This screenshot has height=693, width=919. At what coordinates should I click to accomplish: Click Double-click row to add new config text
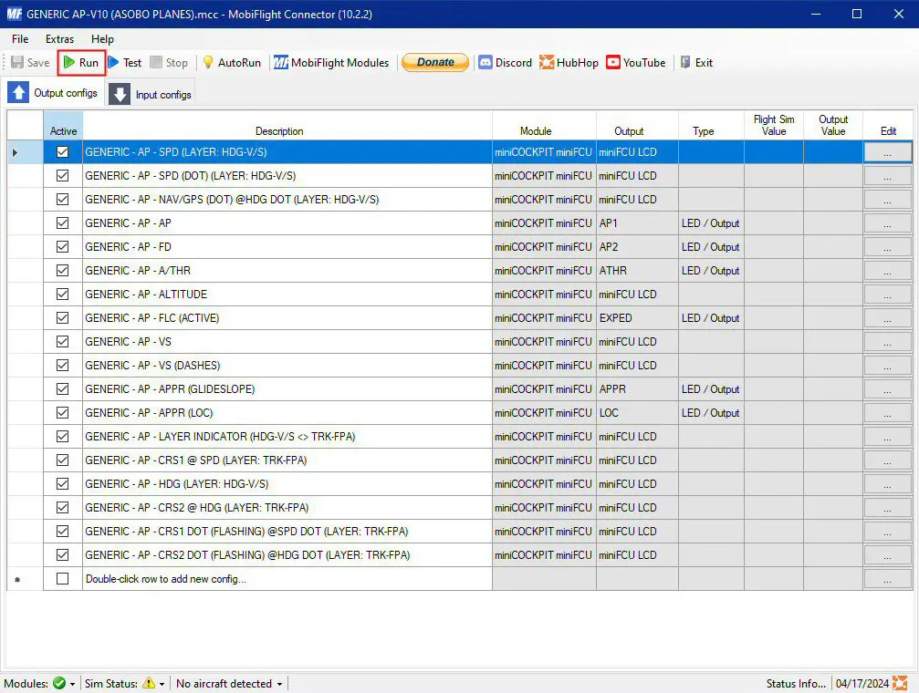(x=166, y=579)
